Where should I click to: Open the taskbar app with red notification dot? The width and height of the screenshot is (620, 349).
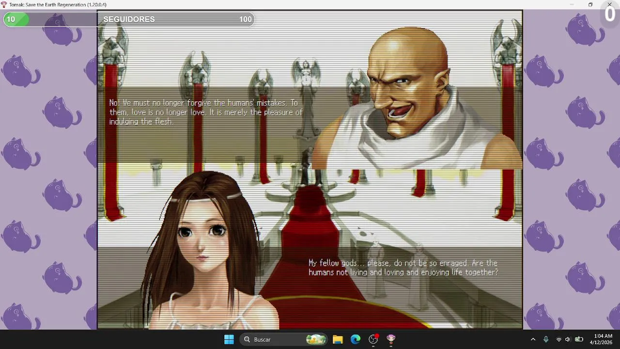tap(373, 339)
